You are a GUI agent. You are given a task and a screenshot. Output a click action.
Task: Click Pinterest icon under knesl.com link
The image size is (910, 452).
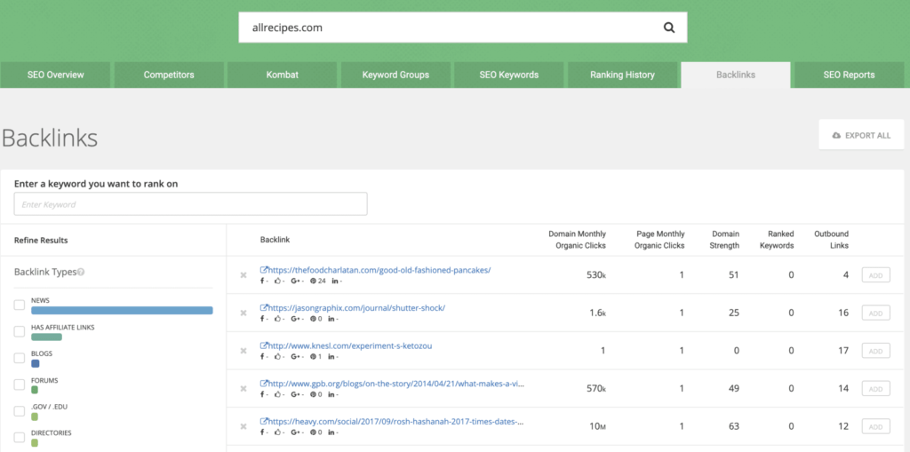coord(314,356)
